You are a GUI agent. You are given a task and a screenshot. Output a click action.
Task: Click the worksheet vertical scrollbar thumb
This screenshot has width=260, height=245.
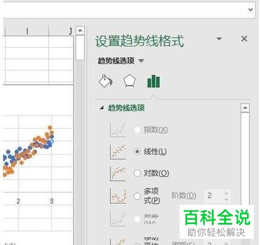(80, 48)
